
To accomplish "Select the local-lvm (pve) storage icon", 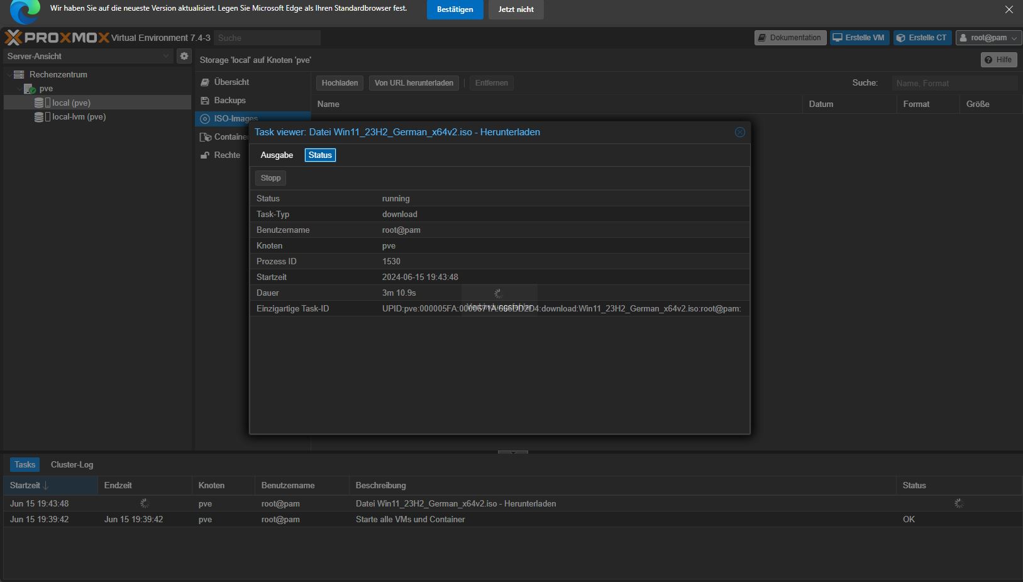I will coord(42,117).
